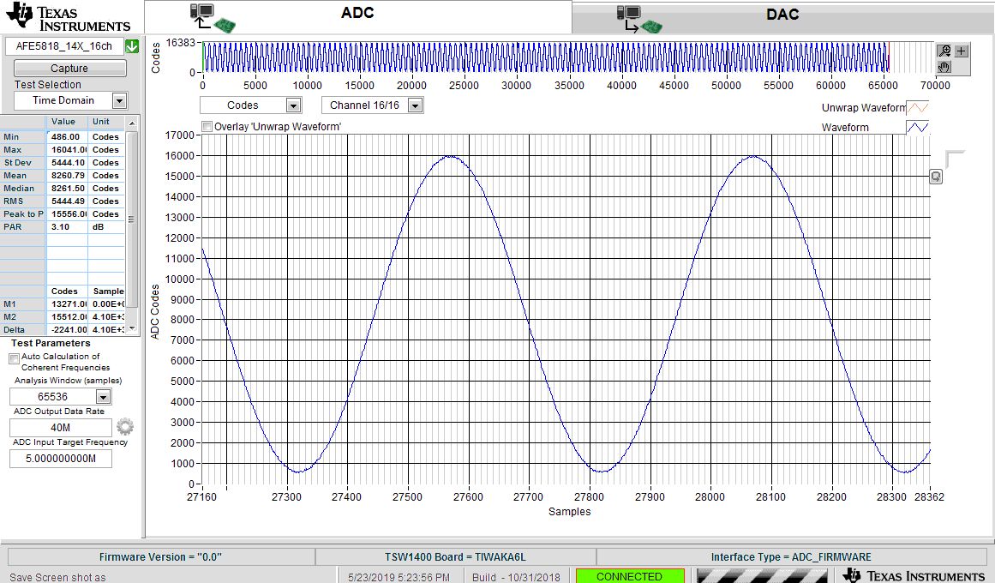Click the y-axis maximum value 17000
This screenshot has height=583, width=995.
(179, 135)
